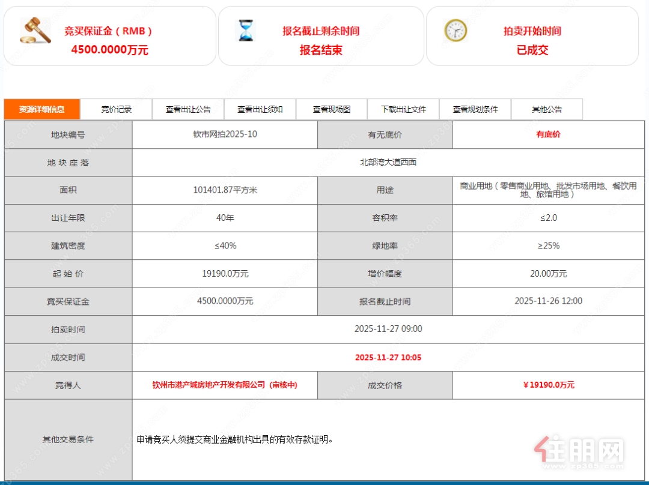The image size is (649, 485).
Task: Click the clock auction start icon
Action: pyautogui.click(x=456, y=31)
